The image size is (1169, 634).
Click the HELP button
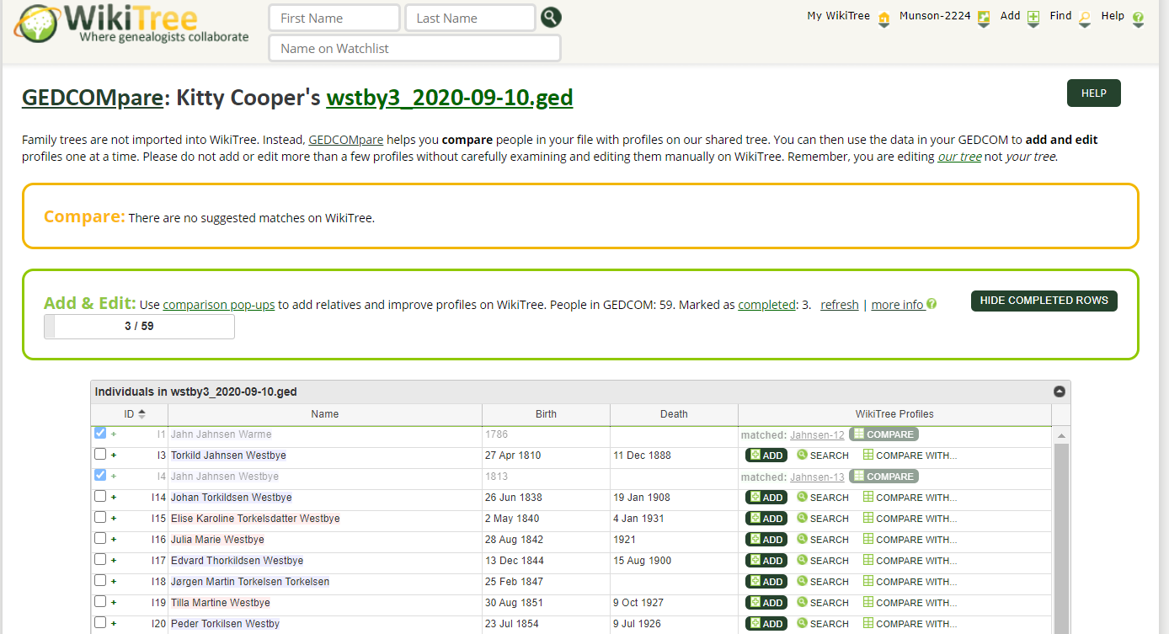point(1093,93)
